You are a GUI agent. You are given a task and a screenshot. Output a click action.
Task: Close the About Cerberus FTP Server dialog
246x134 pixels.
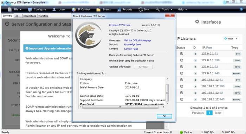[170, 15]
